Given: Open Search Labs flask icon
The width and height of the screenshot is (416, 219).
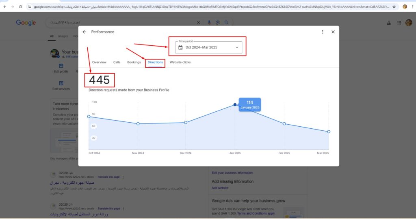Looking at the screenshot, I should pyautogui.click(x=389, y=23).
